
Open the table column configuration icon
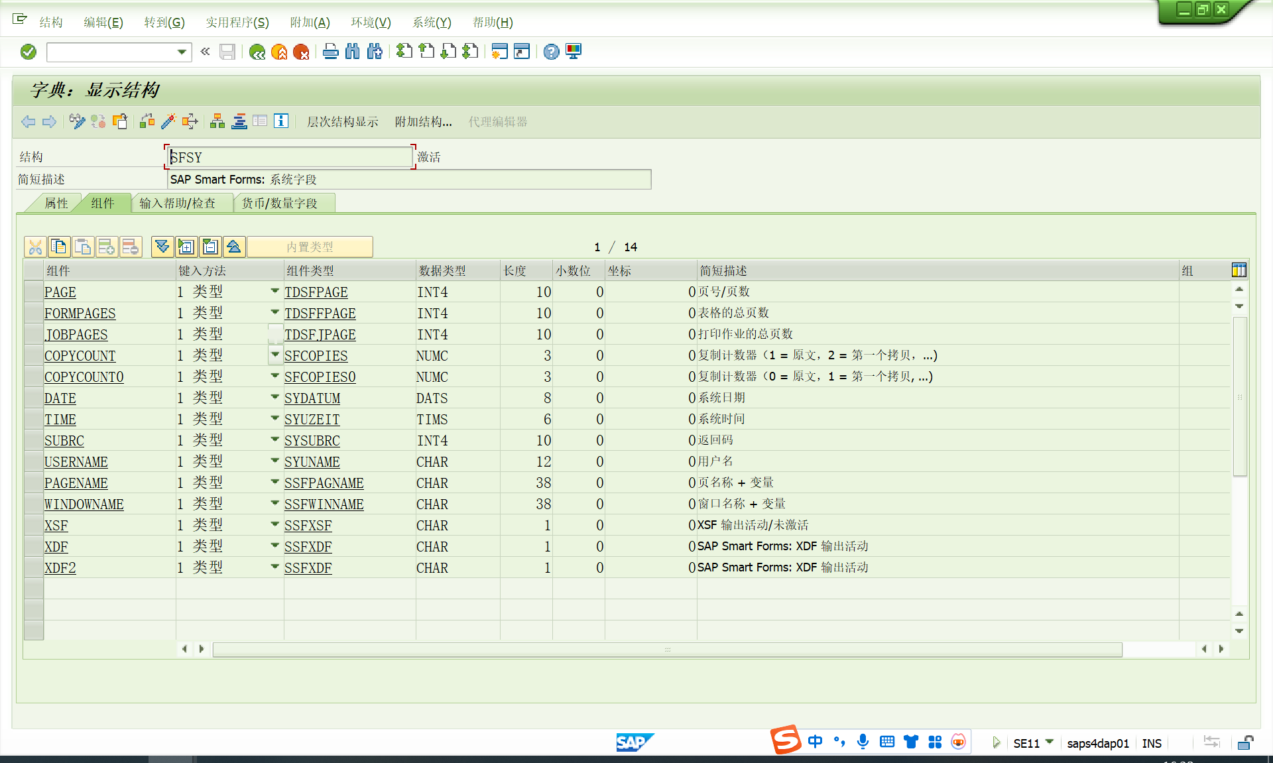point(1239,270)
